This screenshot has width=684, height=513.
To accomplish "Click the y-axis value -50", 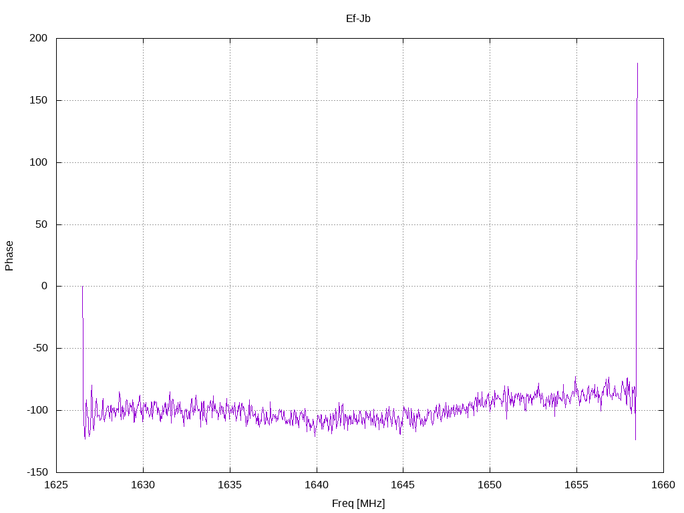I will (40, 348).
